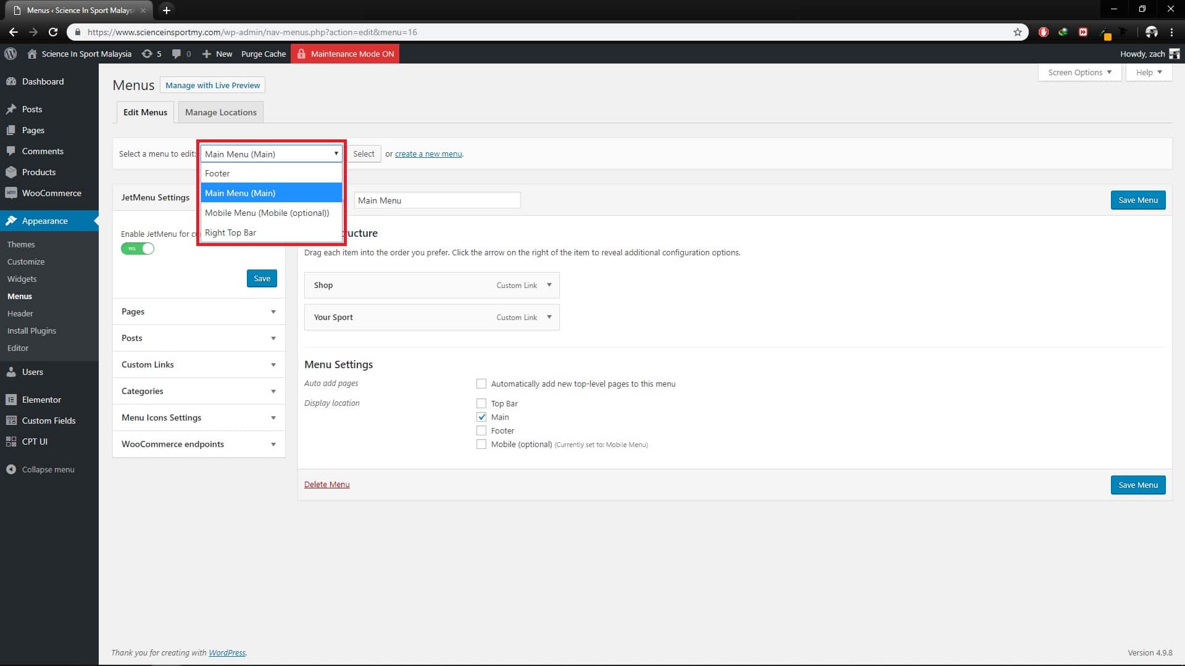
Task: Open Themes in Appearance submenu
Action: pyautogui.click(x=21, y=244)
